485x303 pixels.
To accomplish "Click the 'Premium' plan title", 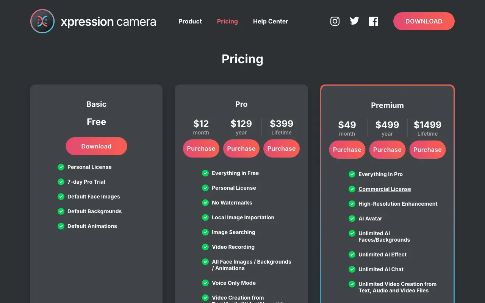I will (x=387, y=105).
